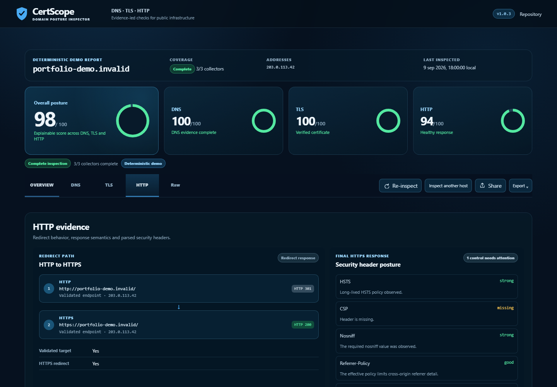Click the http://portfolio-demo.invalid/ URL

[97, 289]
